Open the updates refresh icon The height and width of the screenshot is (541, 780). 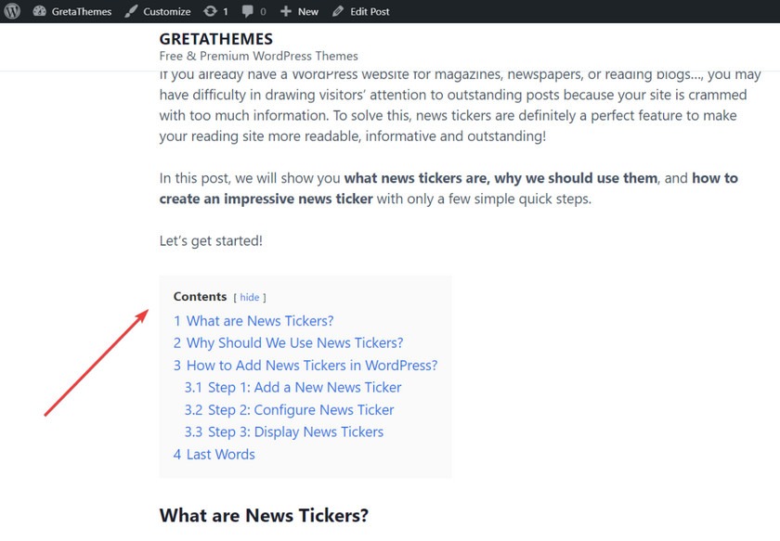point(211,11)
